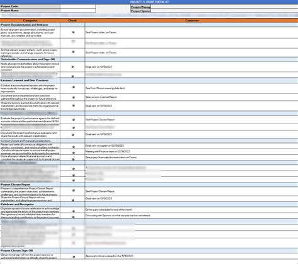Toggle checkbox for Prepare a comprehensive Project Closure Report

[x=74, y=191]
